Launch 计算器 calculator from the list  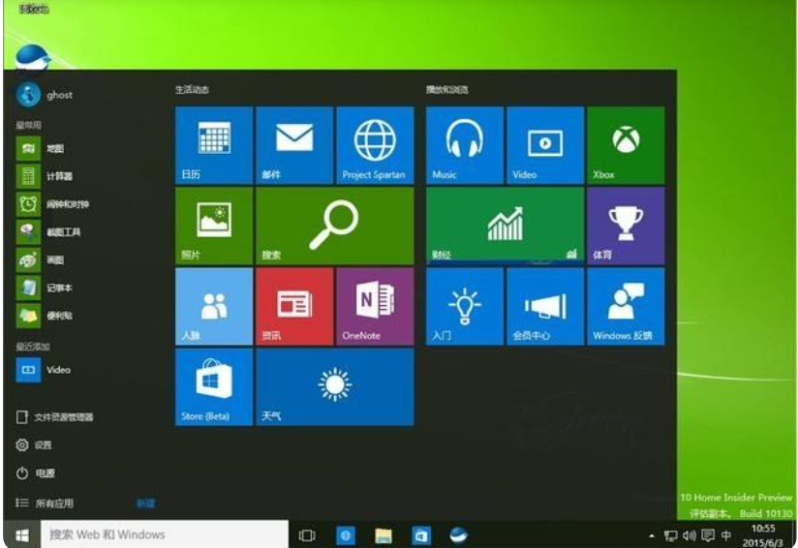[x=45, y=176]
